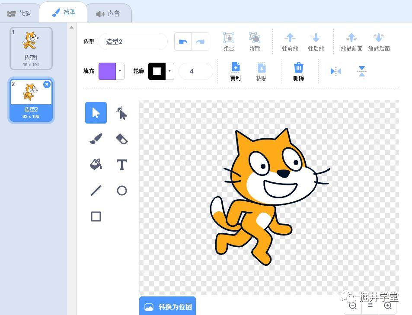The height and width of the screenshot is (315, 412).
Task: Click the redo arrow
Action: (201, 41)
